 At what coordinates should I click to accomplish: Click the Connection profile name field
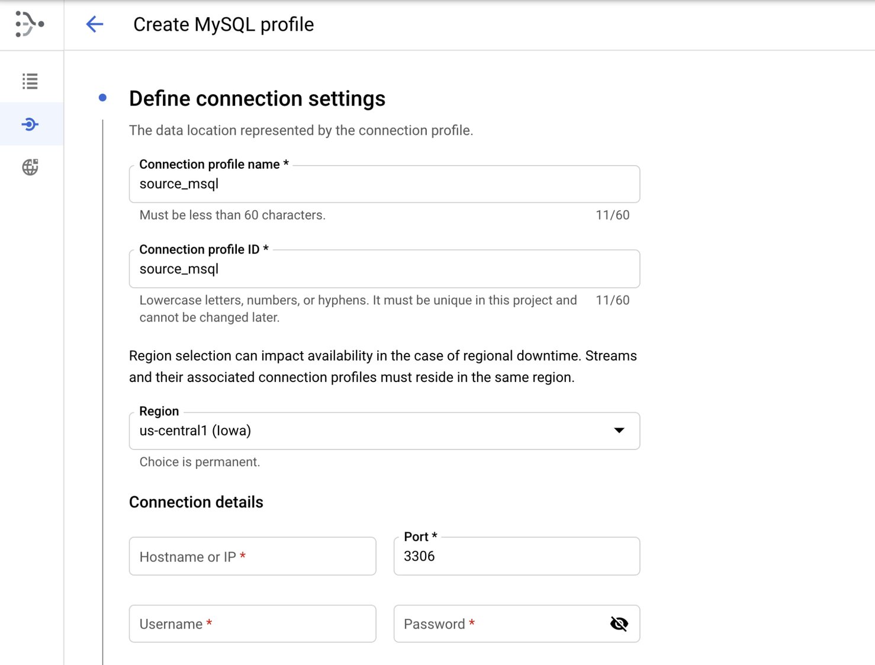coord(384,184)
